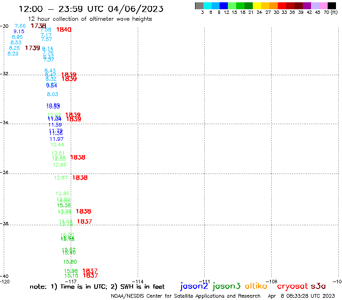Viewport: 342px width, 300px height.
Task: Click the wave height value '15.15'
Action: pyautogui.click(x=71, y=276)
